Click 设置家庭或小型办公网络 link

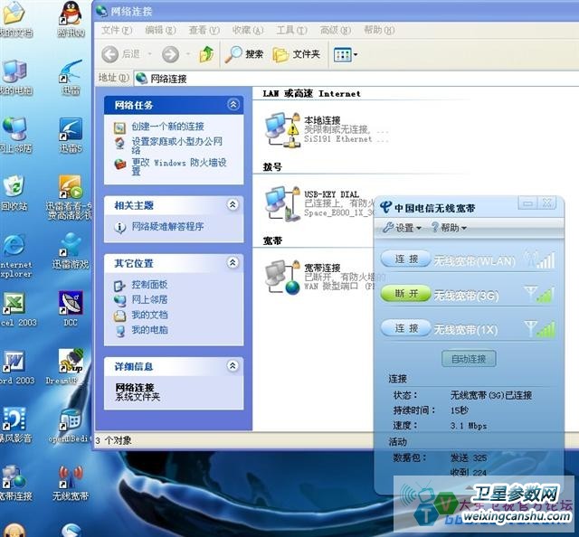tap(177, 146)
